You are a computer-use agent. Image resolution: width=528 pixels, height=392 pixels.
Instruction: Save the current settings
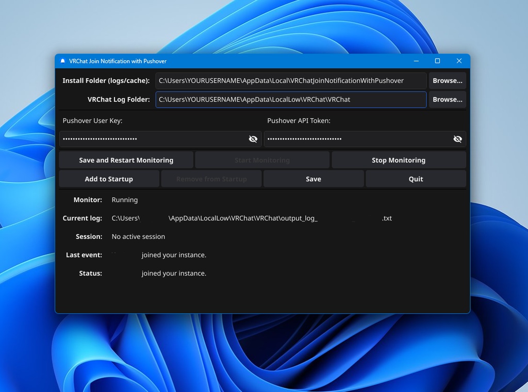(x=313, y=179)
